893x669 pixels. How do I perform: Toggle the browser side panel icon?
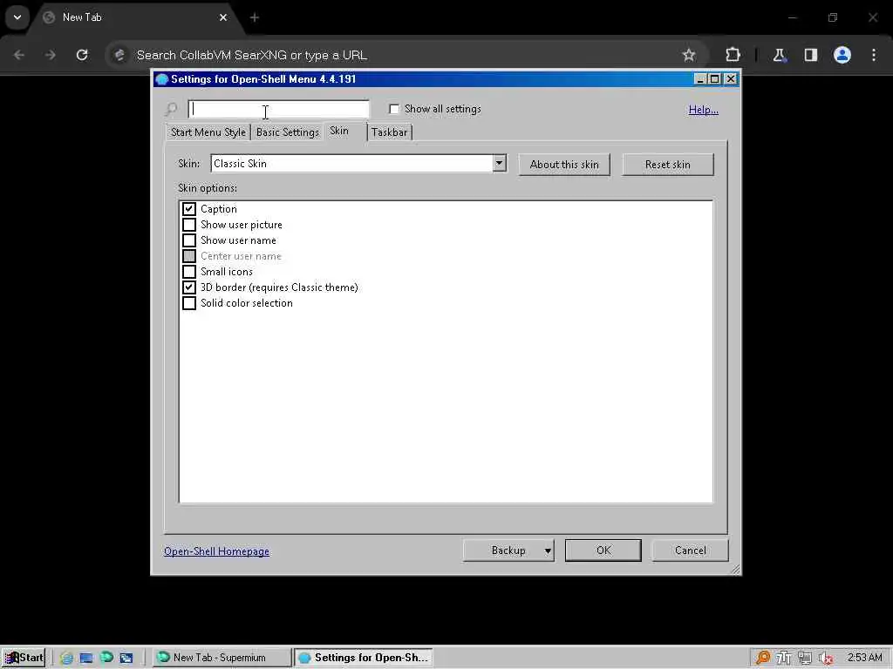tap(810, 55)
